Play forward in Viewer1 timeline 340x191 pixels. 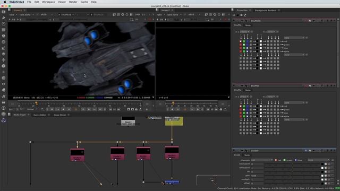click(x=89, y=109)
